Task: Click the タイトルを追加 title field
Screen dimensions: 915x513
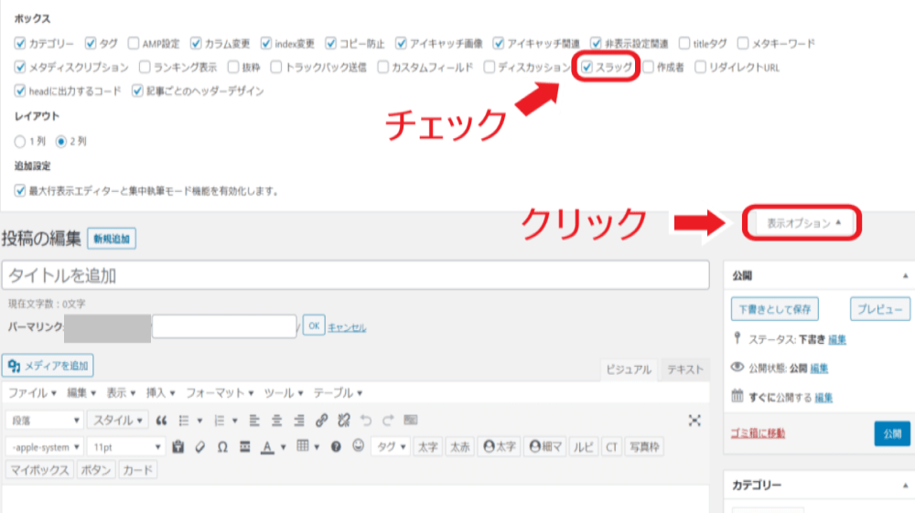Action: 355,275
